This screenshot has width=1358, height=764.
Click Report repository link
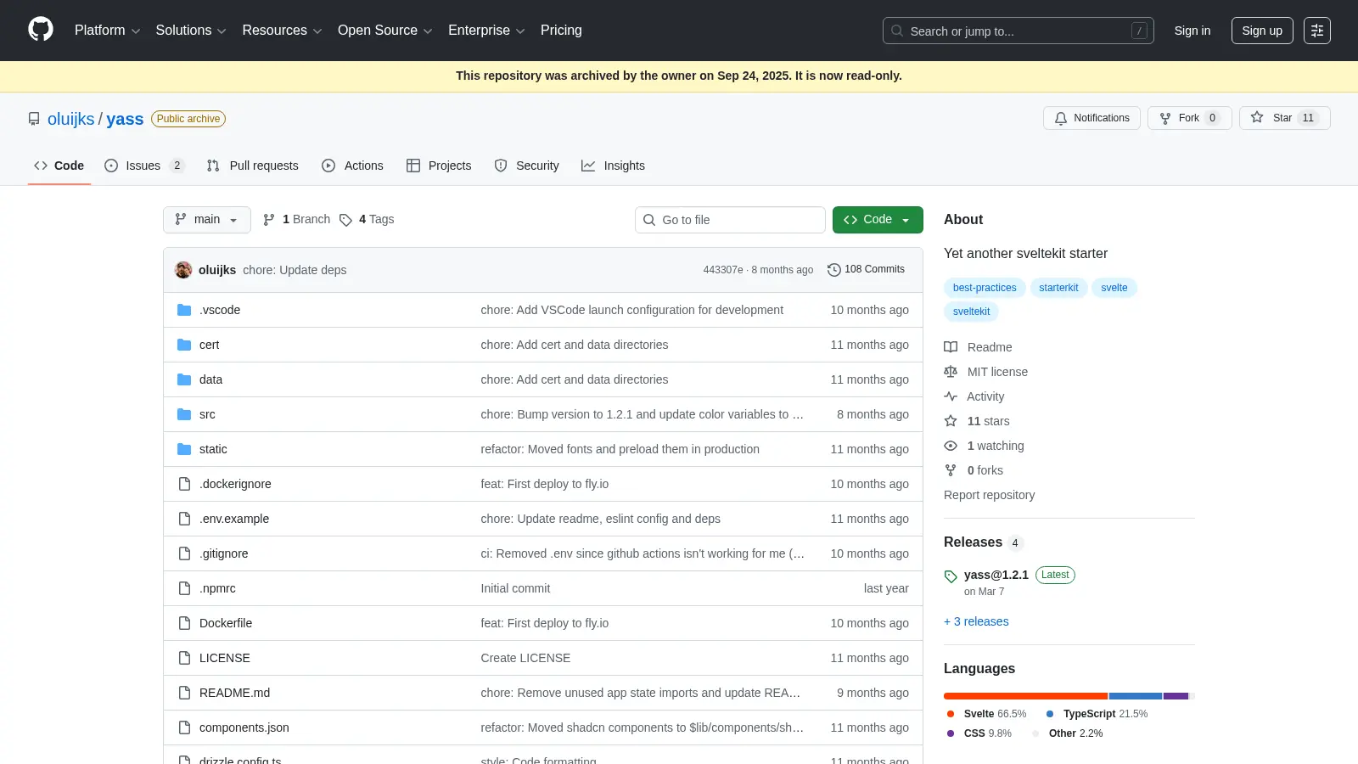pyautogui.click(x=989, y=495)
